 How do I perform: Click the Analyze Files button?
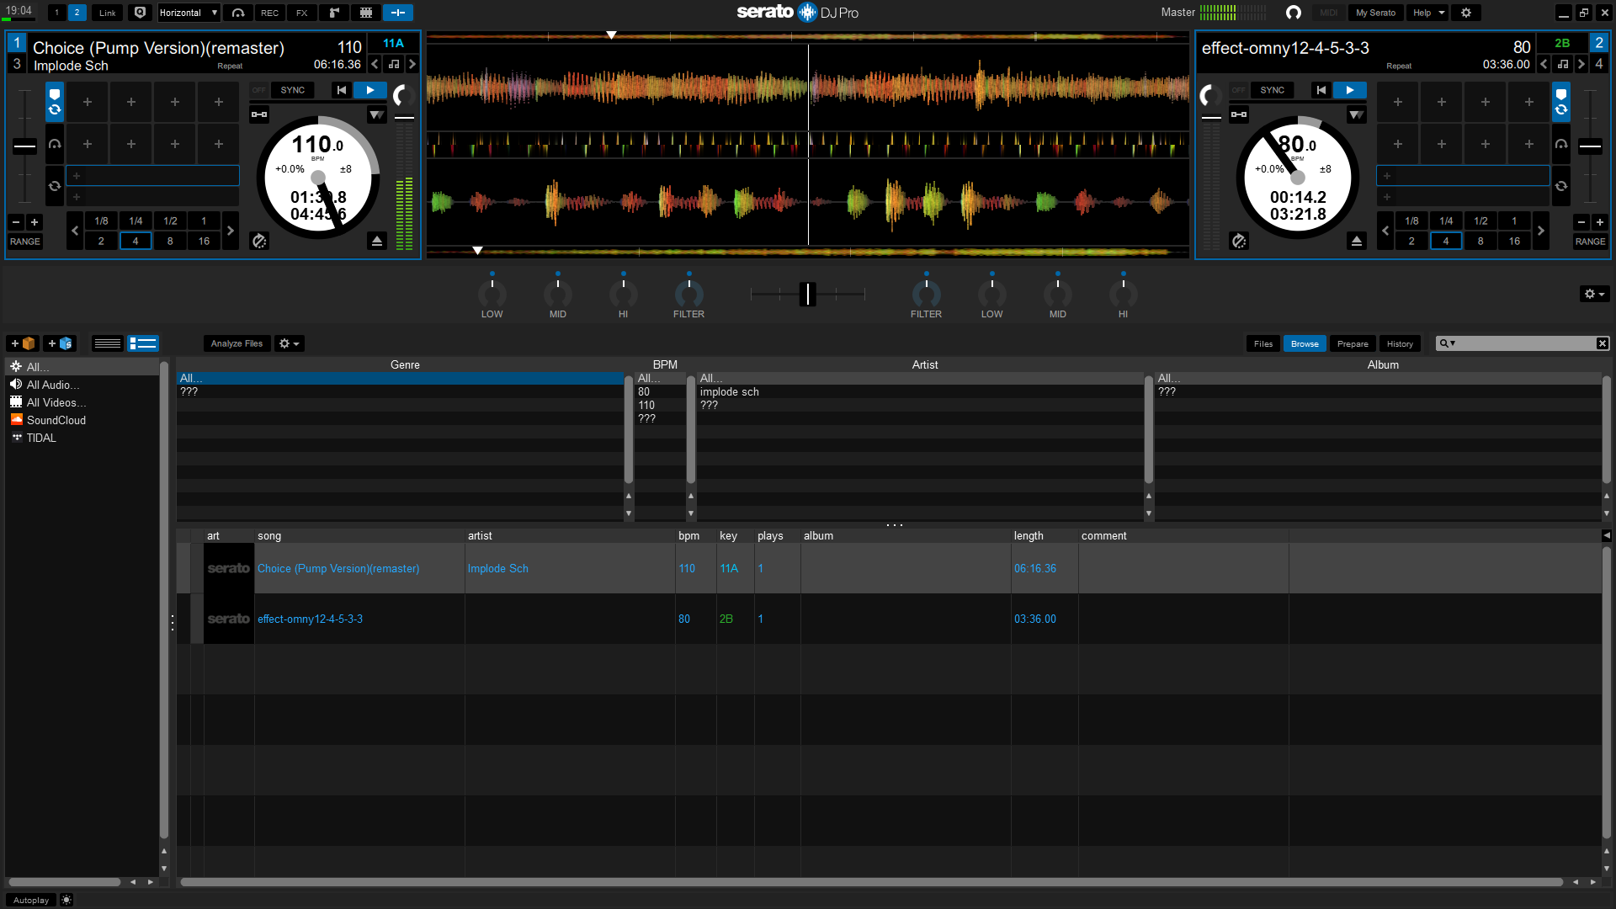[237, 343]
